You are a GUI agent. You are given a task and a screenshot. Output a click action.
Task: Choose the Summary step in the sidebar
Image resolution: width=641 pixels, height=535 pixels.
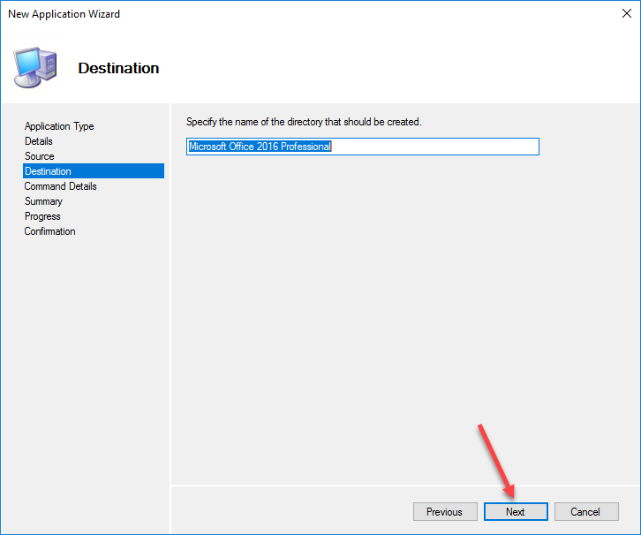pos(43,201)
